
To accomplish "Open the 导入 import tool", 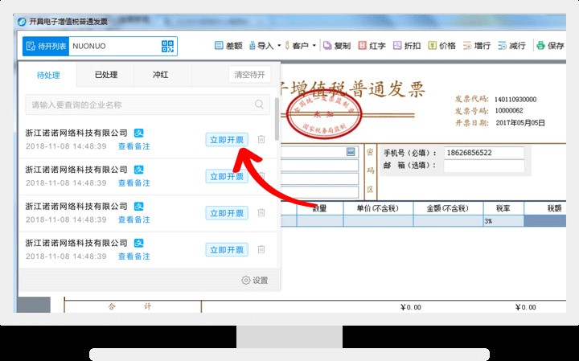I will pos(261,45).
